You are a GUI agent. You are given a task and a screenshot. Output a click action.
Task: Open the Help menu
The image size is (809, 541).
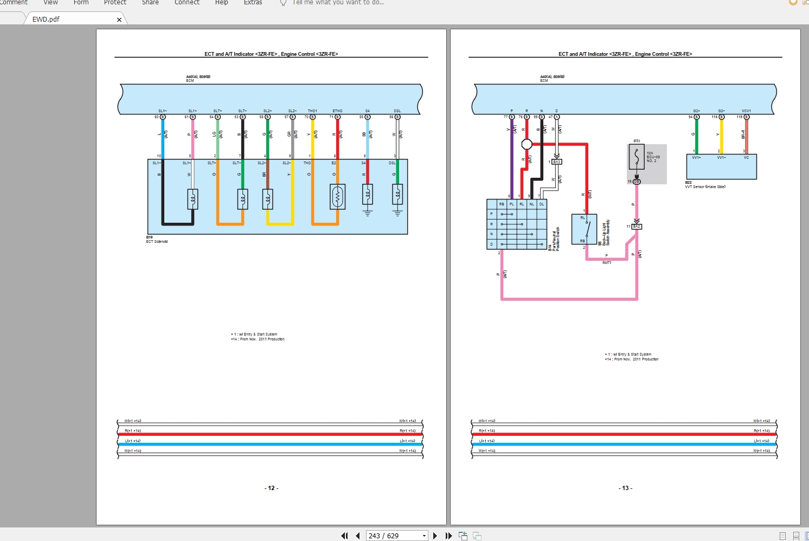[x=221, y=2]
